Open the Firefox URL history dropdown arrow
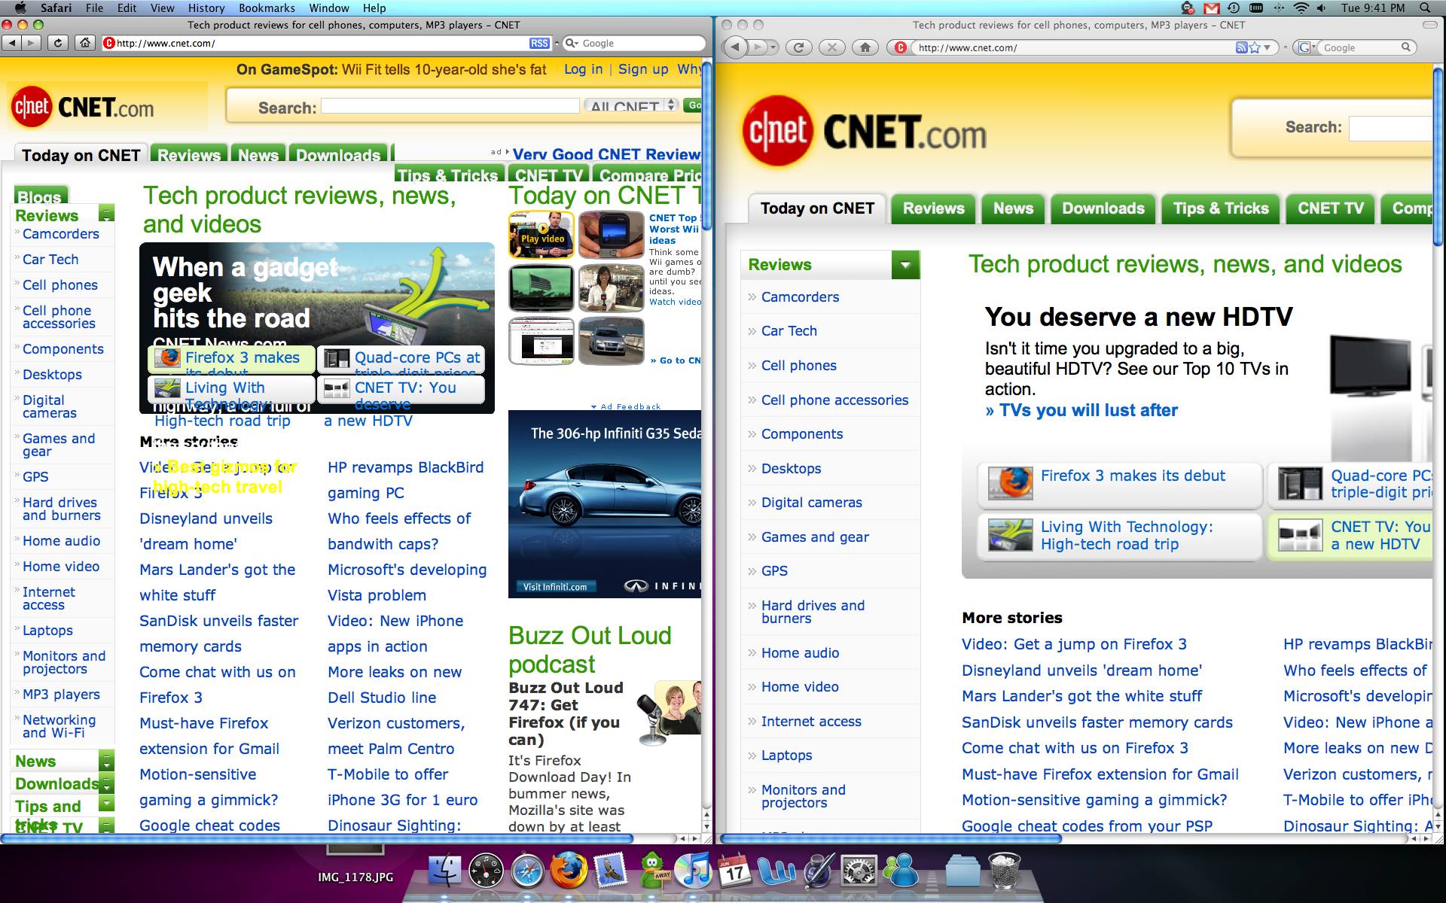Image resolution: width=1446 pixels, height=903 pixels. 1268,47
